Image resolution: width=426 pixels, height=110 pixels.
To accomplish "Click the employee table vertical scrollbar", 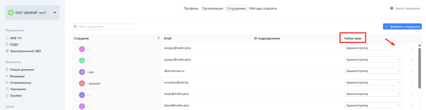I will 420,68.
